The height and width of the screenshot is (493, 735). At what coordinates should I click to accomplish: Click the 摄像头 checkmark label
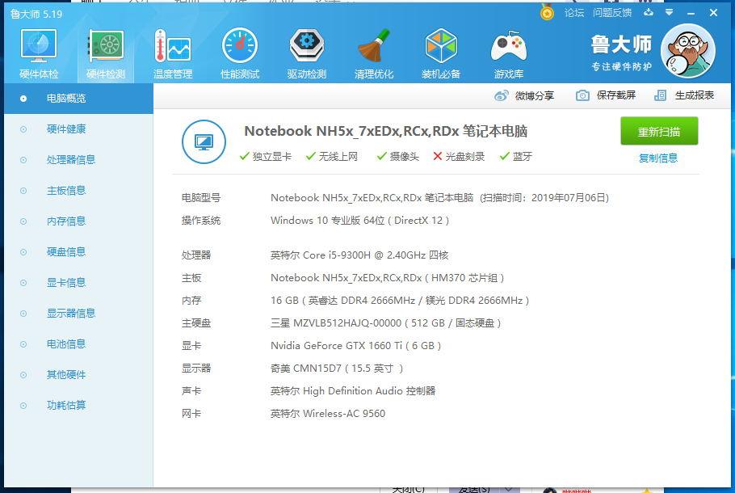(398, 157)
